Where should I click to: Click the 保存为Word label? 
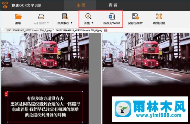(112, 23)
